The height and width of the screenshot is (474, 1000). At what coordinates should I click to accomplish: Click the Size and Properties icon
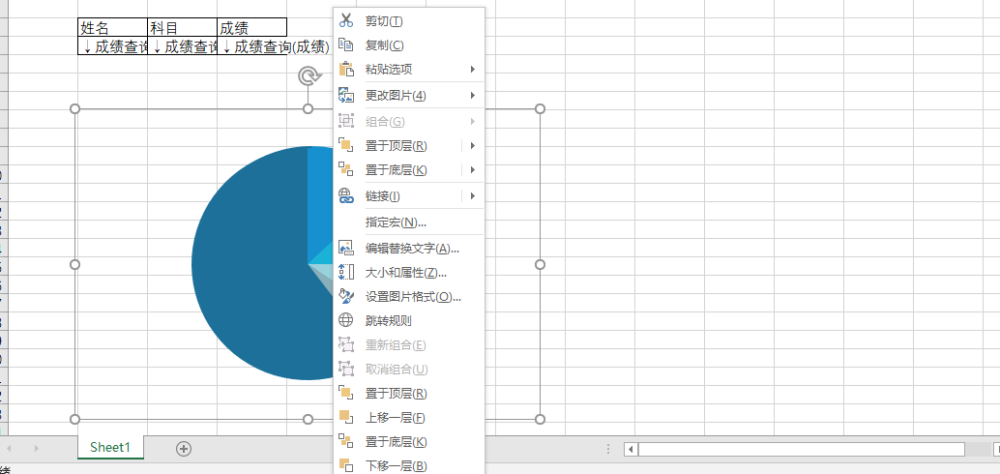(x=345, y=273)
